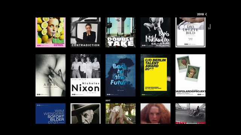The width and height of the screenshot is (241, 135).
Task: Open the Back to the Future poster
Action: click(120, 75)
